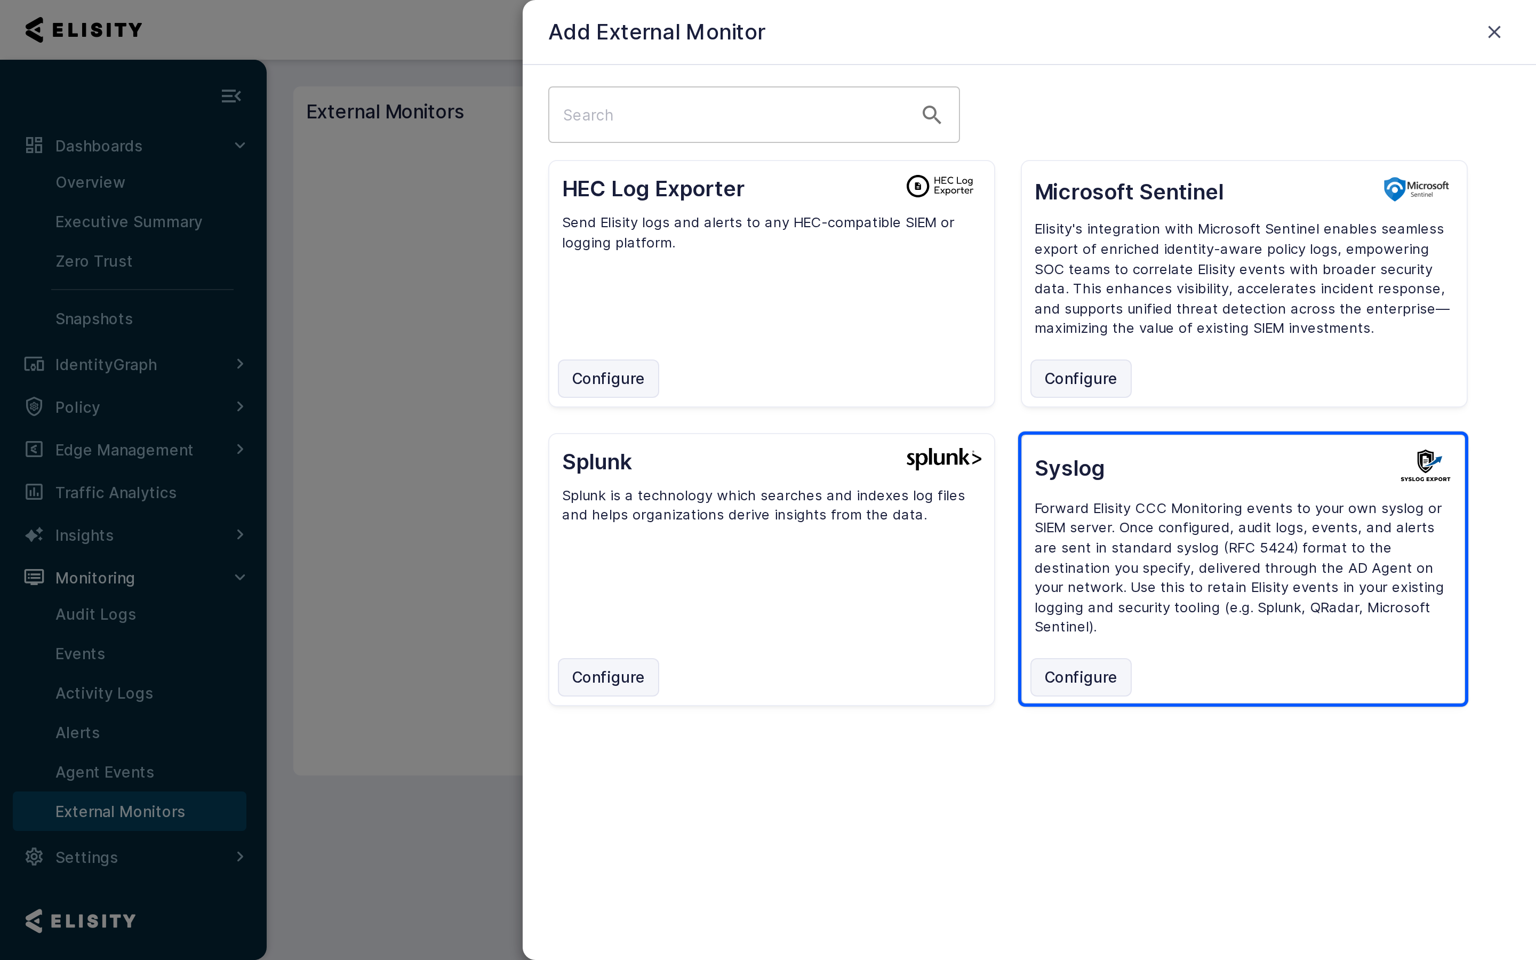Click the Policy shield icon
The image size is (1536, 960).
coord(34,406)
